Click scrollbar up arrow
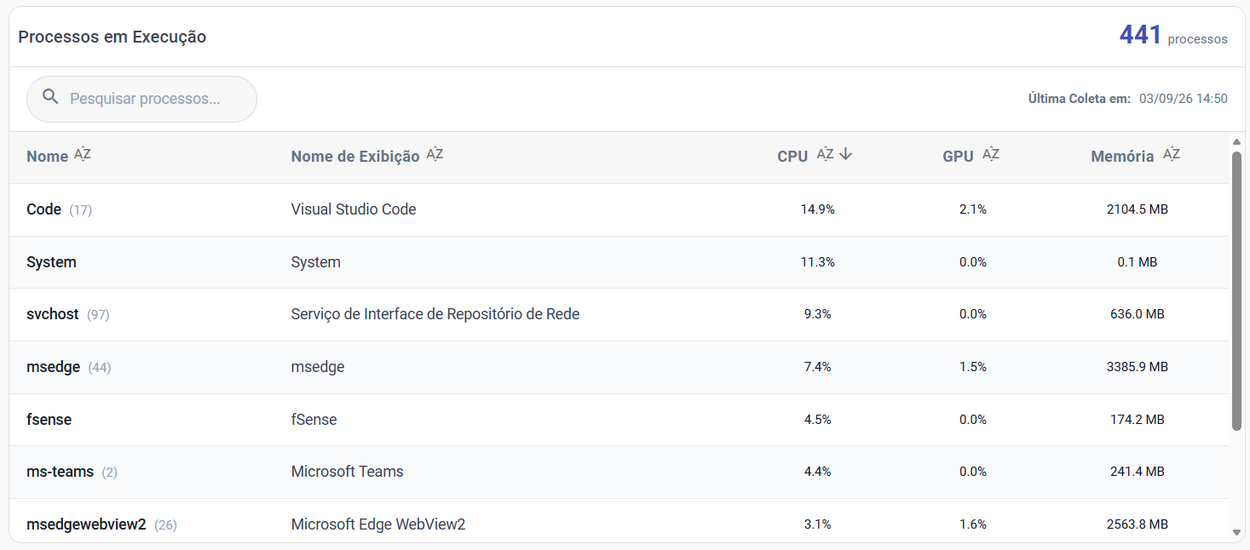Screen dimensions: 1250x550 [1237, 142]
